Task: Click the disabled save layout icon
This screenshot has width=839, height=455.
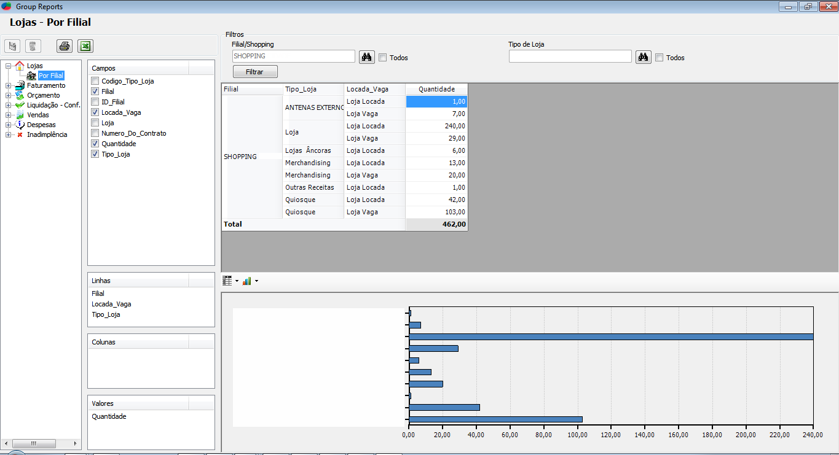Action: [12, 46]
